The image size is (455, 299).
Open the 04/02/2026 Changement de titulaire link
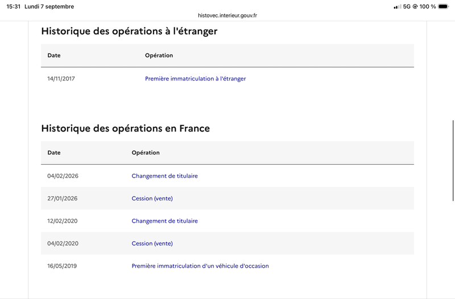pyautogui.click(x=164, y=176)
